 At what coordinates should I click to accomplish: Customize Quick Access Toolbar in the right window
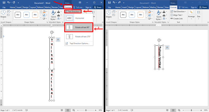coord(124,2)
